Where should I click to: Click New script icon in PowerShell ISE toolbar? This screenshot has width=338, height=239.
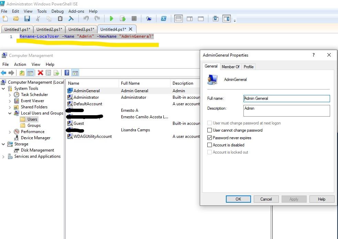click(x=5, y=19)
